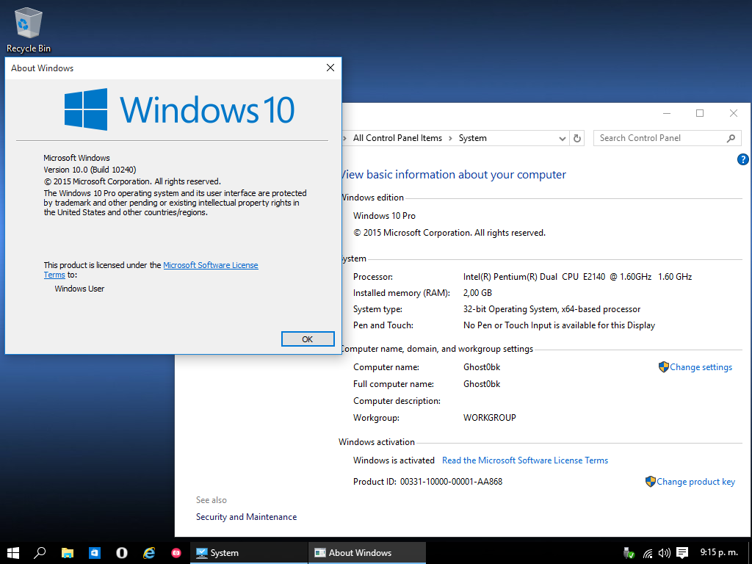Maximize the System window
Image resolution: width=752 pixels, height=564 pixels.
(700, 113)
